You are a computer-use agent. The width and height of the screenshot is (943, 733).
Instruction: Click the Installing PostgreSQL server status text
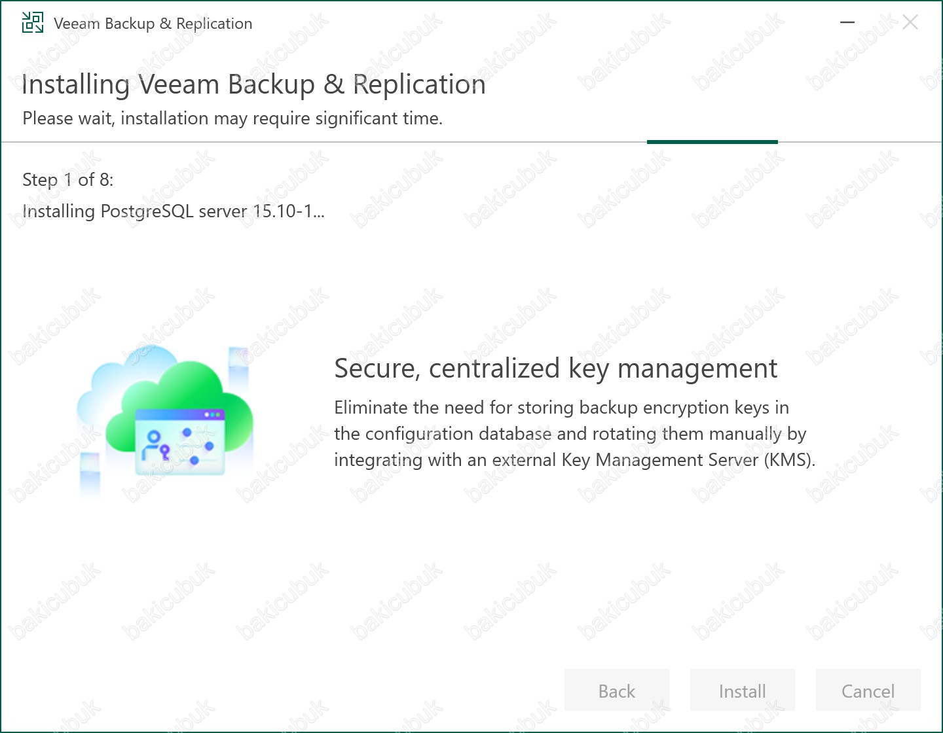pyautogui.click(x=174, y=211)
